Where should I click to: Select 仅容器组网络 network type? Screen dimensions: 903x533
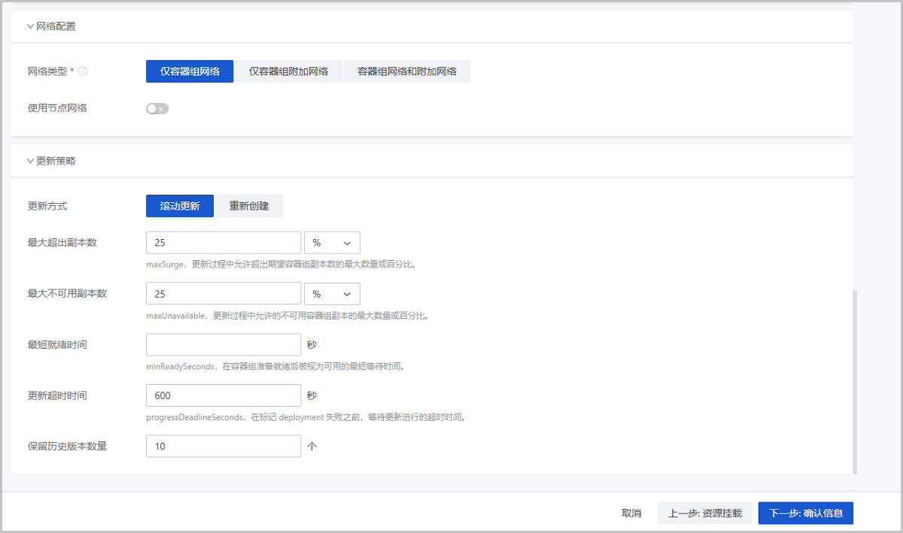click(190, 71)
